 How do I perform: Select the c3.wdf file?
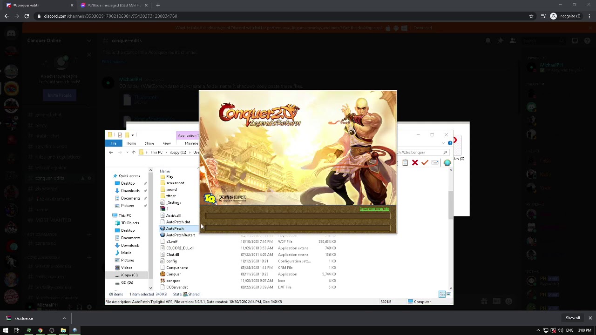[x=169, y=241]
